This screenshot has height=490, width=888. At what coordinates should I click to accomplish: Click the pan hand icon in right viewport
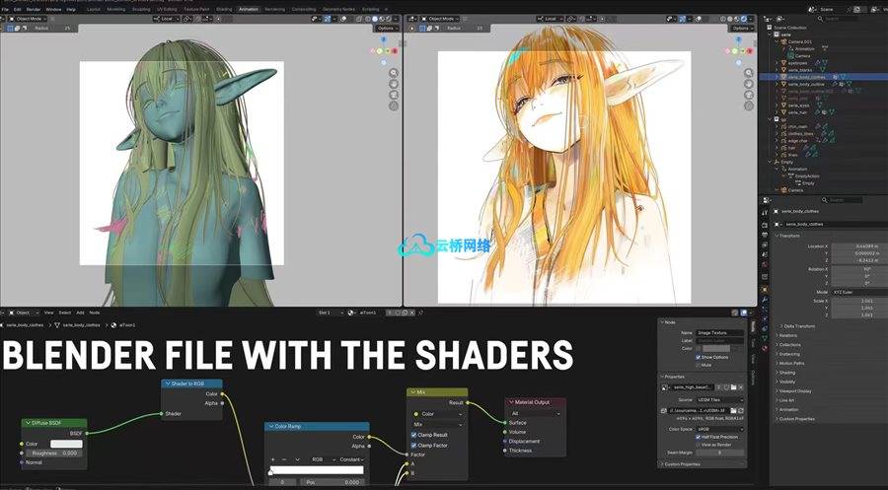pyautogui.click(x=749, y=84)
